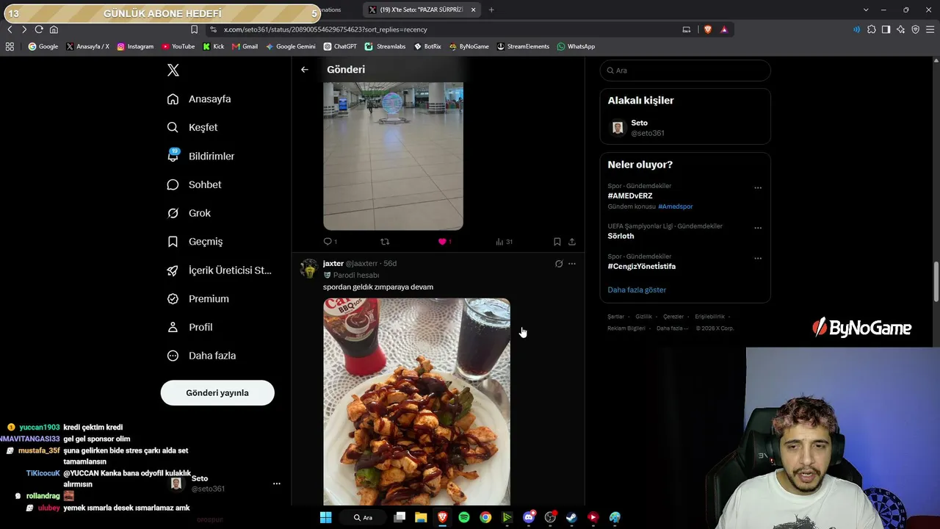Click Daha fazla göster link
Screen dimensions: 940x529
637,289
